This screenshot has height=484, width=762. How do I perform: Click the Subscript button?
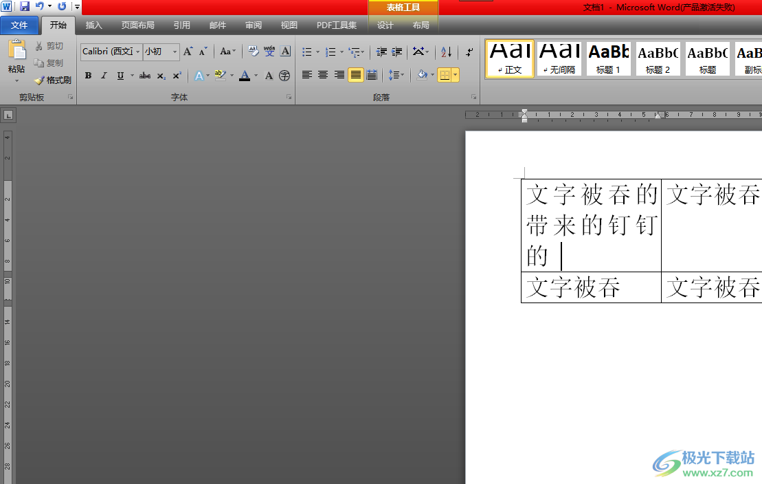click(161, 76)
